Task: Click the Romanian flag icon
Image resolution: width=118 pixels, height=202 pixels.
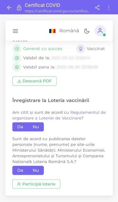Action: [x=52, y=31]
